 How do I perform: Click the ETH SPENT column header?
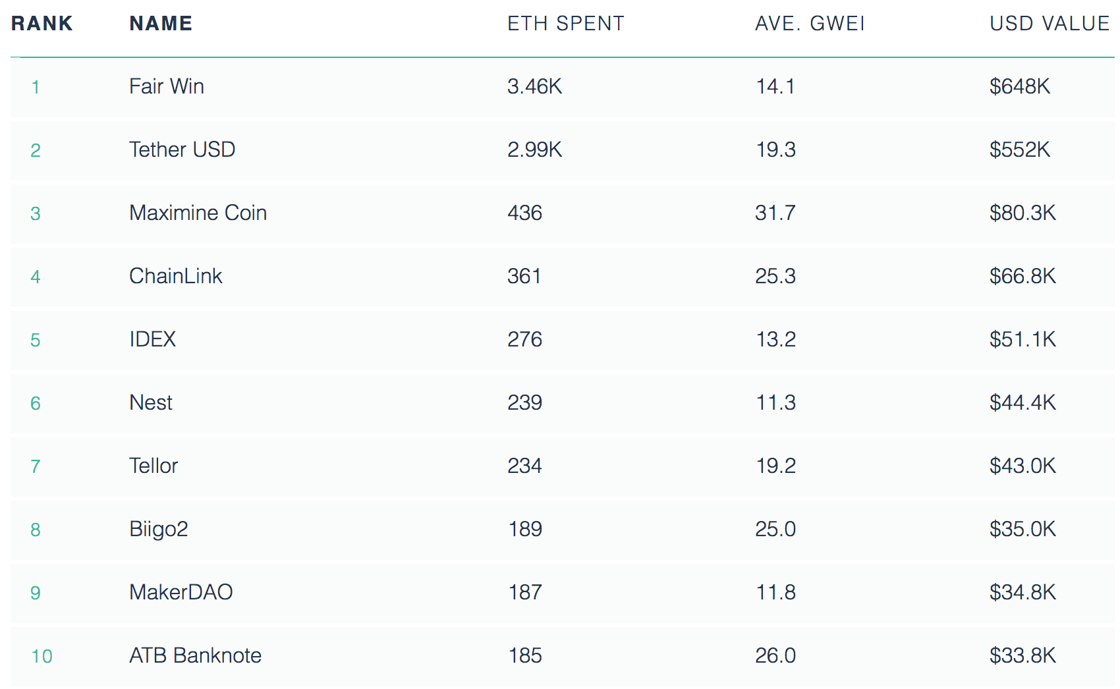click(x=565, y=24)
